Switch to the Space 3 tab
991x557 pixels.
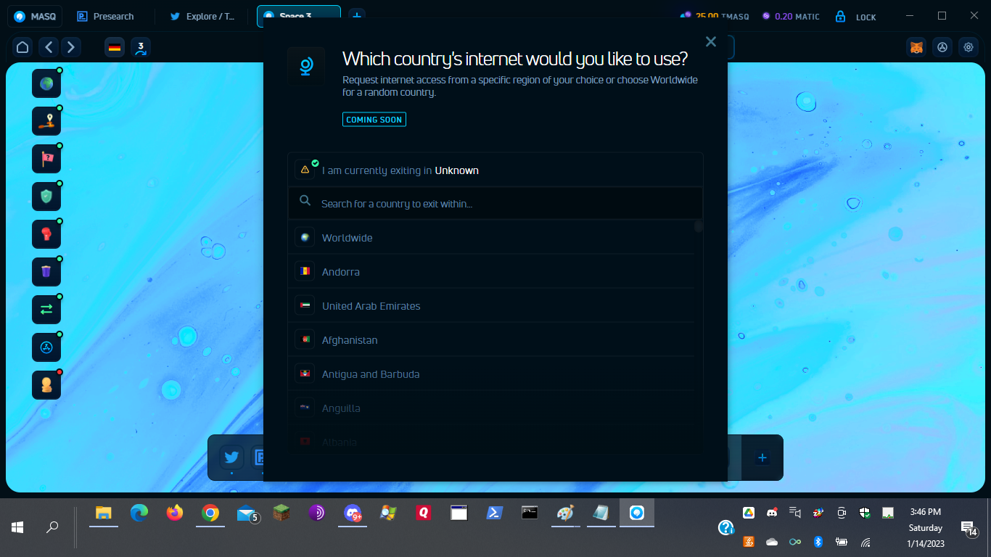coord(299,16)
